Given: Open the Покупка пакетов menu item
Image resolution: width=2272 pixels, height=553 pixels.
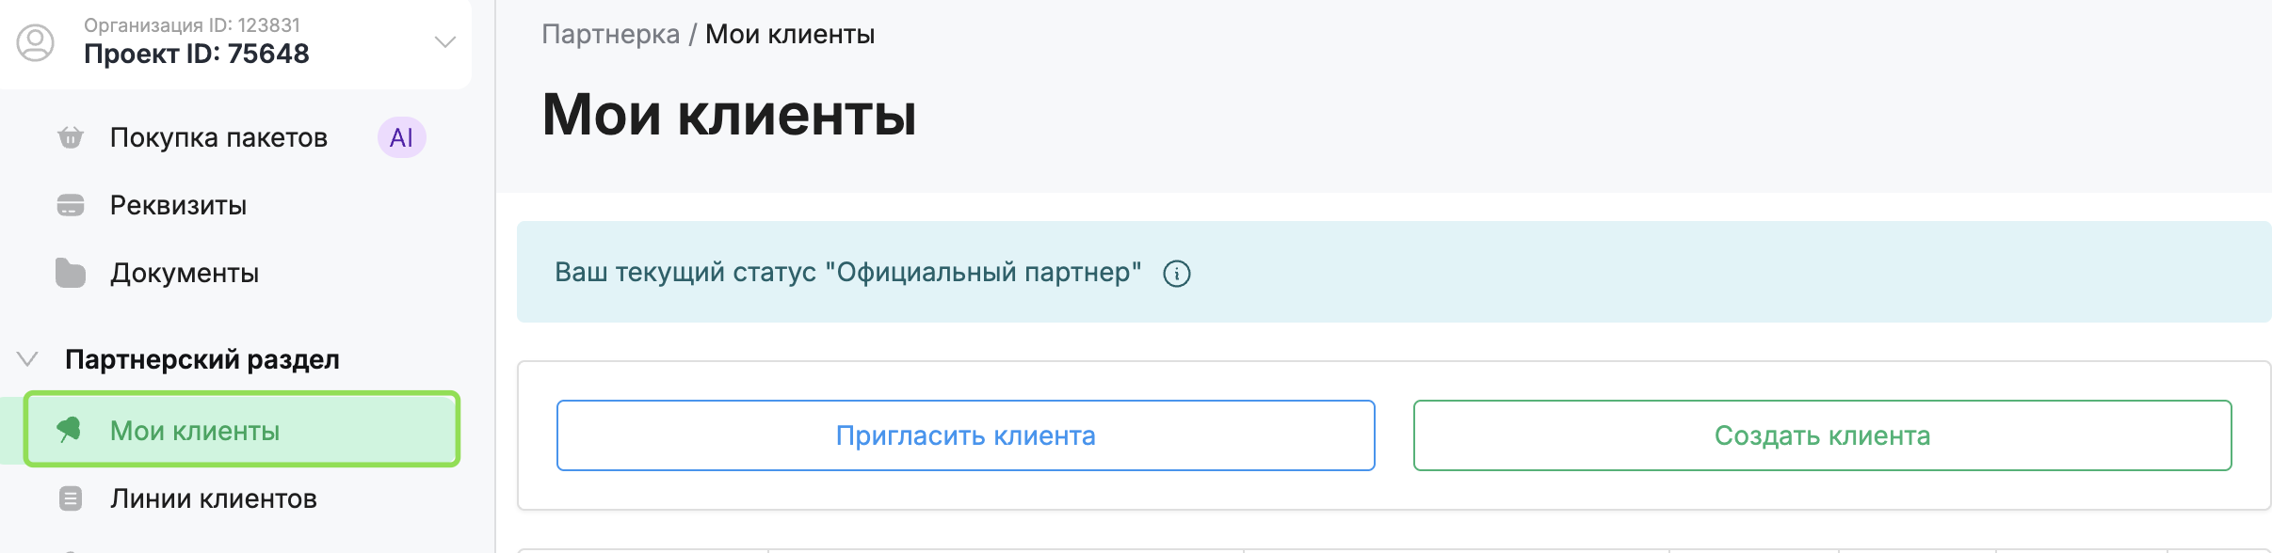Looking at the screenshot, I should (218, 137).
